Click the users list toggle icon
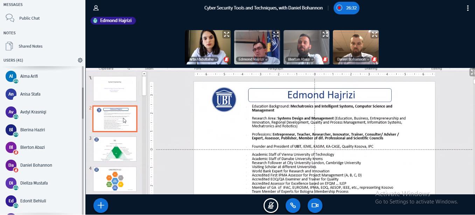Screen dimensions: 475x215 point(96,8)
